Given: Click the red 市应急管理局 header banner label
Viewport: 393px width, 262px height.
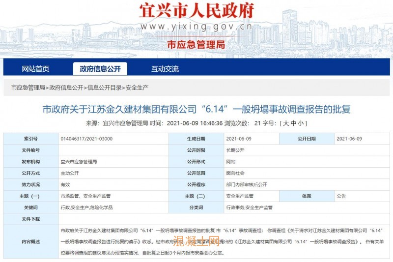Looking at the screenshot, I should tap(196, 45).
